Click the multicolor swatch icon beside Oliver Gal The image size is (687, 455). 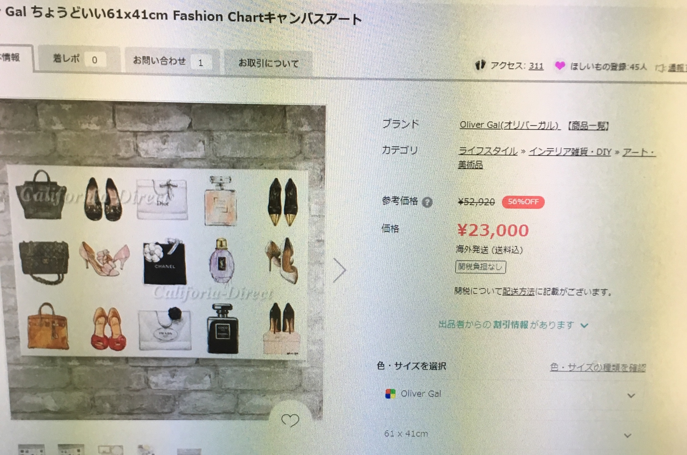tap(390, 394)
